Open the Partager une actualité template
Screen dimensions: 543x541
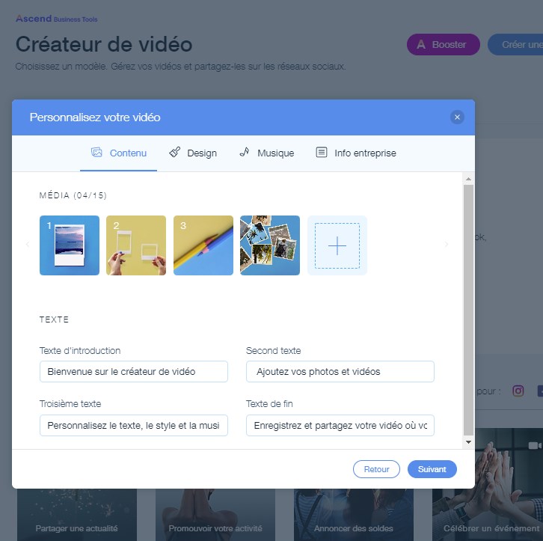click(77, 515)
